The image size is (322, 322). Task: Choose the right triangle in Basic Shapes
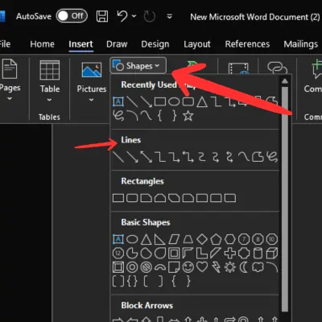pos(160,239)
